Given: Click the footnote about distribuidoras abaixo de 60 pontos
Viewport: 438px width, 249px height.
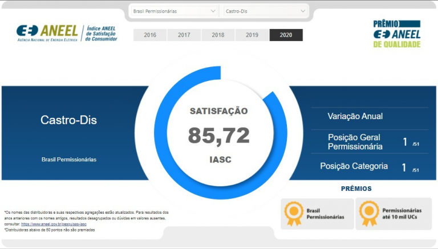Looking at the screenshot, I should point(50,230).
